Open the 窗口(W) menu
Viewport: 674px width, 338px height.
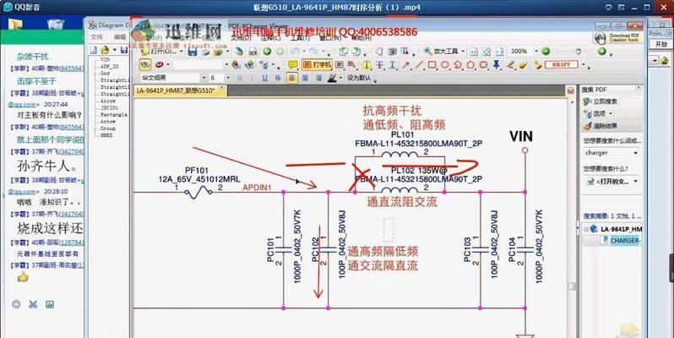coord(330,38)
